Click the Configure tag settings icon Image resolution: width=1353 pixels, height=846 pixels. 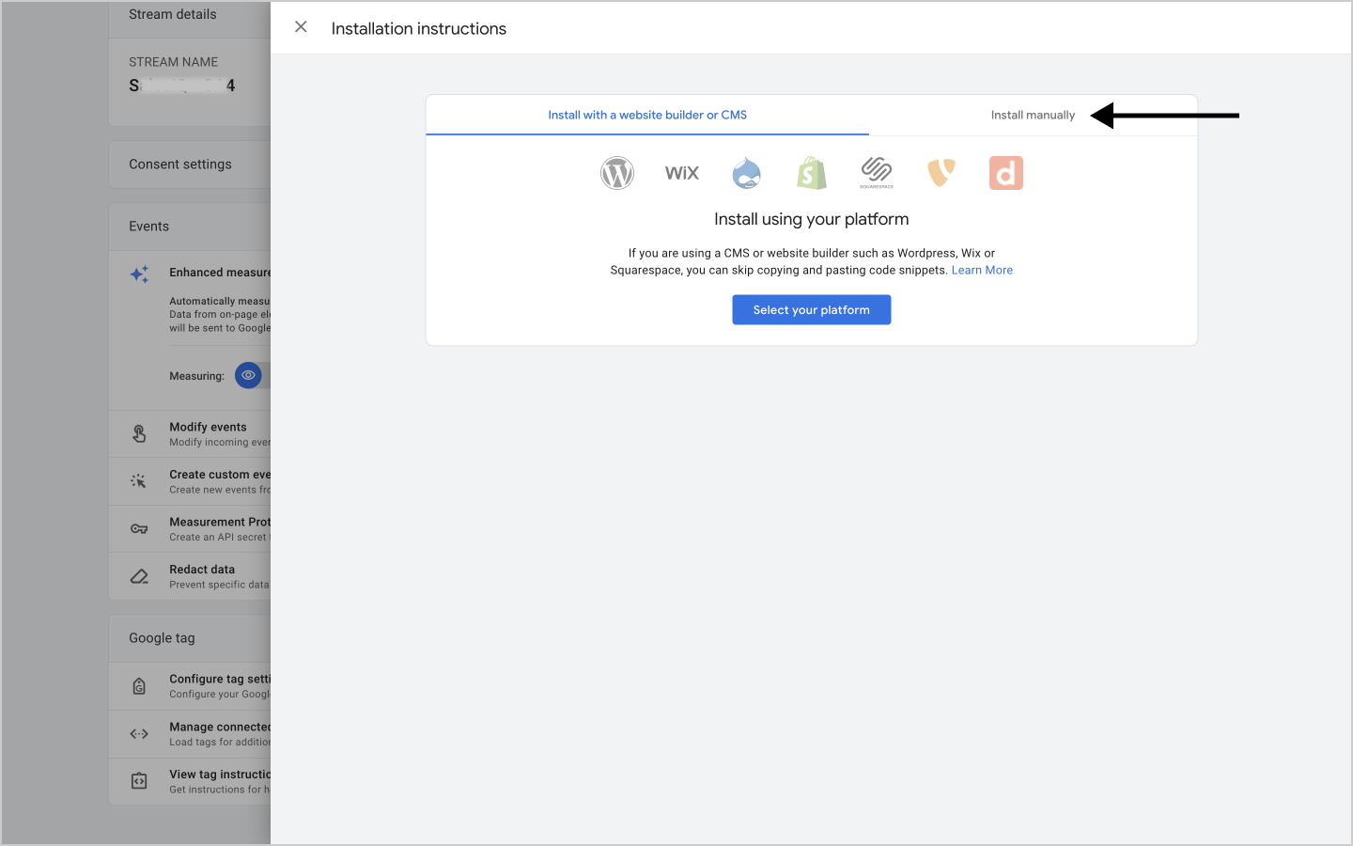click(139, 686)
